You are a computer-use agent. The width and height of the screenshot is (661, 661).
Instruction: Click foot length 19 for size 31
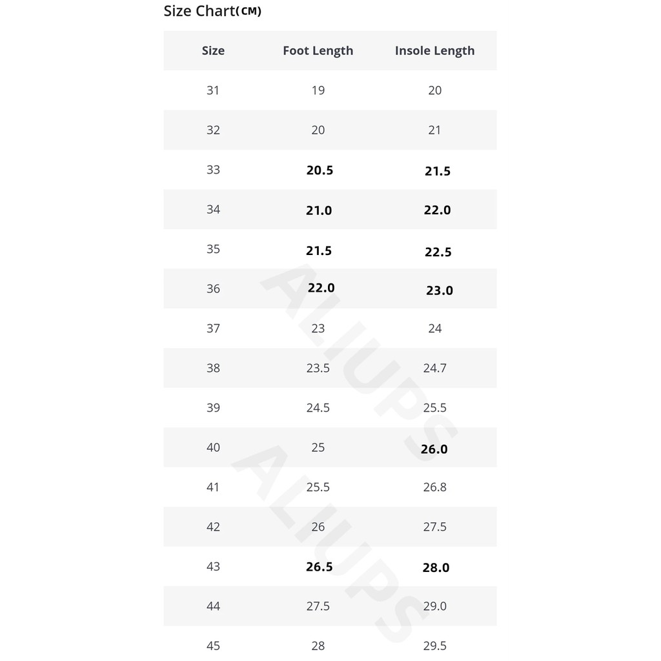318,90
